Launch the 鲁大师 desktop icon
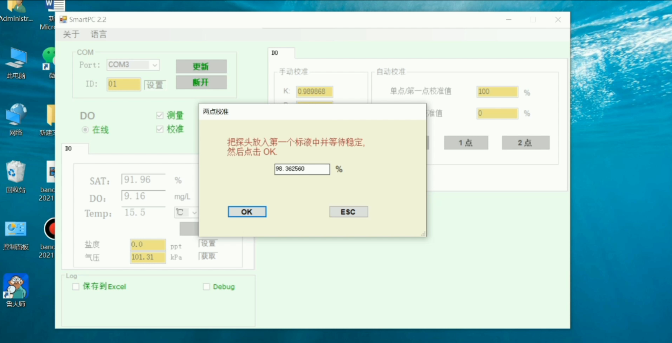This screenshot has width=672, height=343. (x=16, y=287)
